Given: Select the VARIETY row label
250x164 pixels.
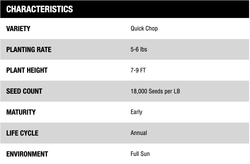Looking at the screenshot, I should click(18, 29).
